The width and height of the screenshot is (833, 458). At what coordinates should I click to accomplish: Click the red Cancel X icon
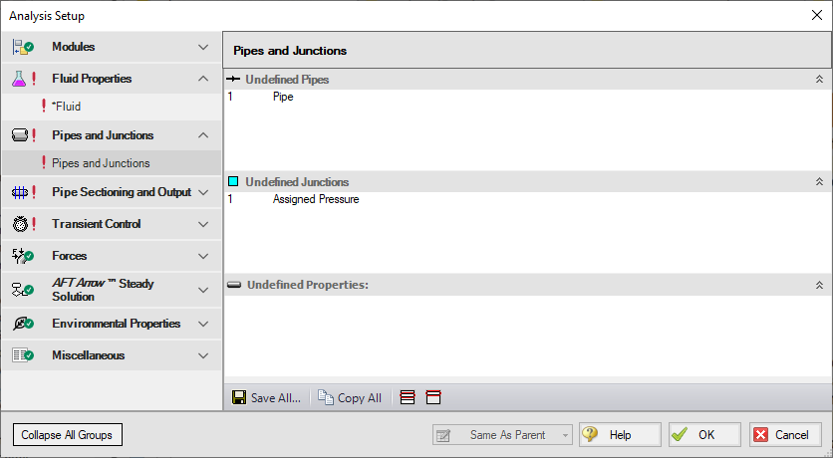coord(760,435)
